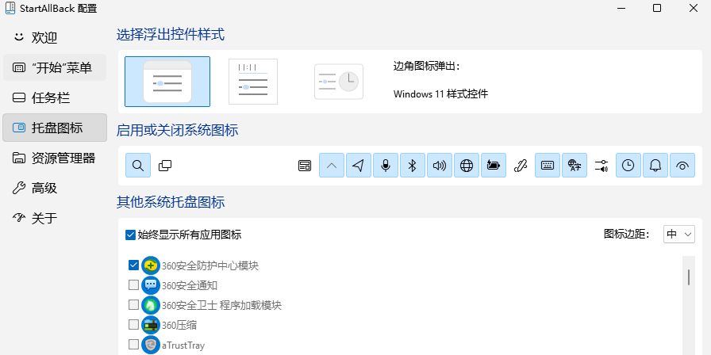711x355 pixels.
Task: Open the 高级 settings section
Action: (55, 188)
